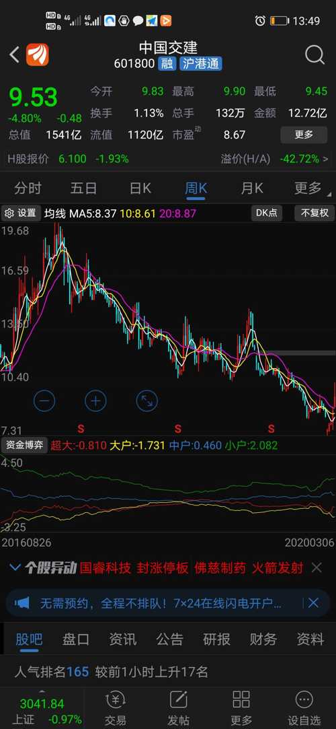Open 更多 quote details button
Viewport: 336px width, 729px height.
[304, 135]
